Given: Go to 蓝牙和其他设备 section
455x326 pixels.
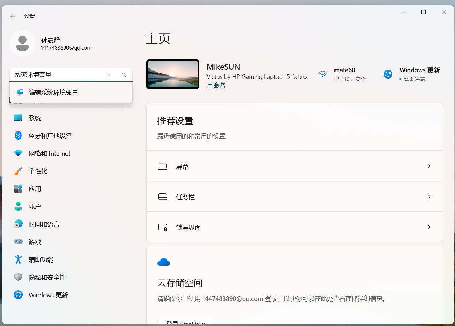Looking at the screenshot, I should click(x=71, y=136).
